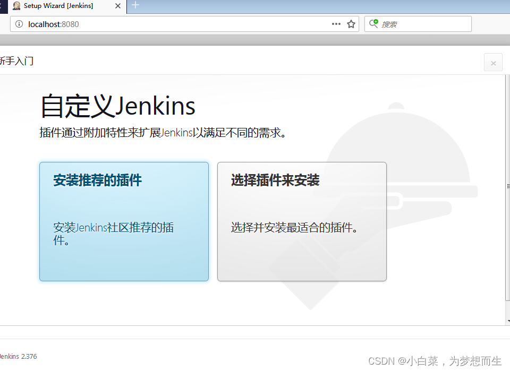Click the Select plugins to install card (选择插件来安装)

coord(302,221)
